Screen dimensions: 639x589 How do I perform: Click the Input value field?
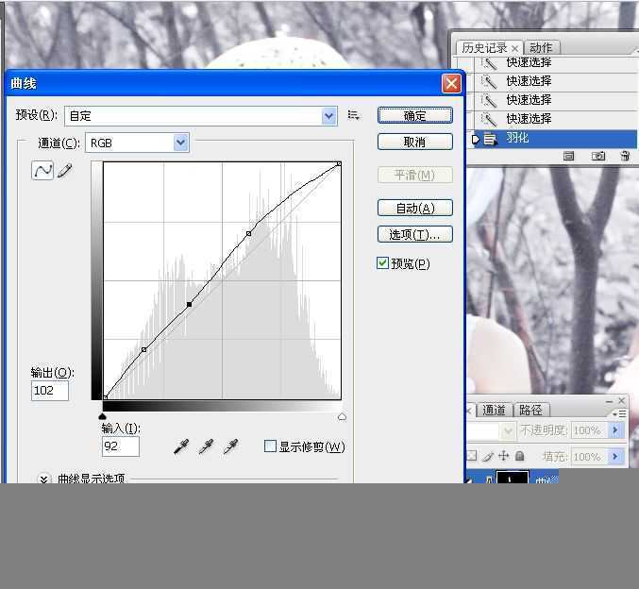[120, 446]
